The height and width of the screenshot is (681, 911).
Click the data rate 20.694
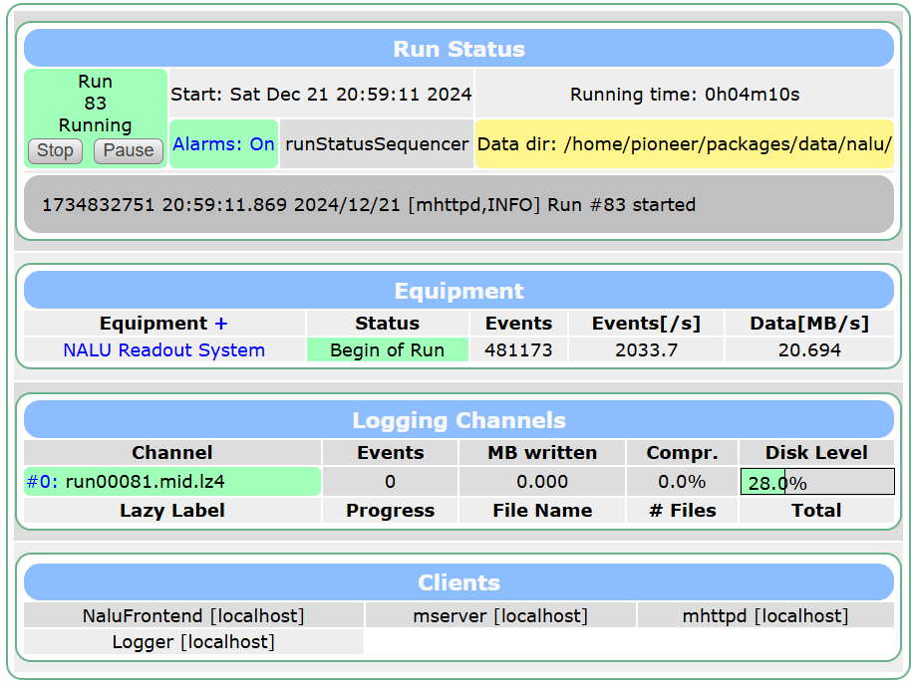point(809,350)
